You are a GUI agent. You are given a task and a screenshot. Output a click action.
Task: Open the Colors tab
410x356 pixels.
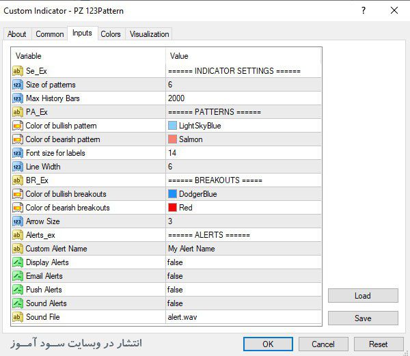111,34
